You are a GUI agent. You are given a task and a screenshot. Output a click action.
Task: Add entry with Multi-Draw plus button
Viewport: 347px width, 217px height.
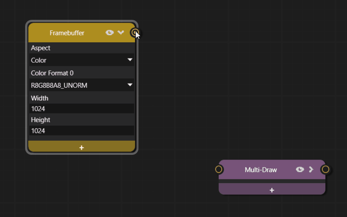pos(272,190)
